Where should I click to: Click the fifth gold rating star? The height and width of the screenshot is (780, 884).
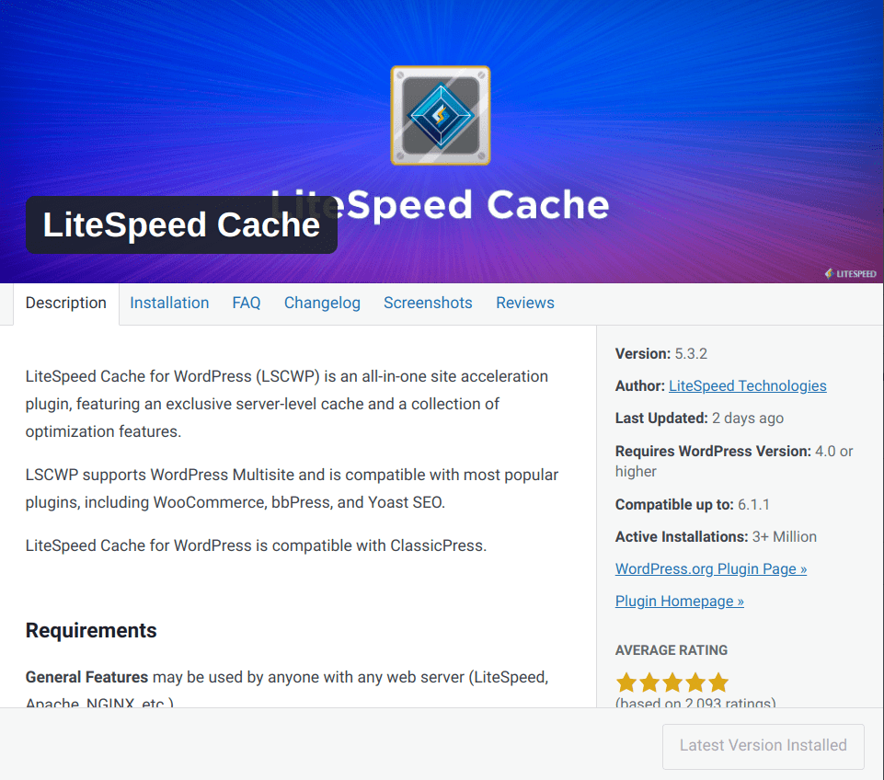point(718,682)
